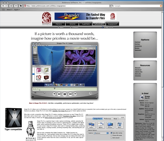Click the Add-On Files link under Resources
164x141 pixels.
click(139, 71)
